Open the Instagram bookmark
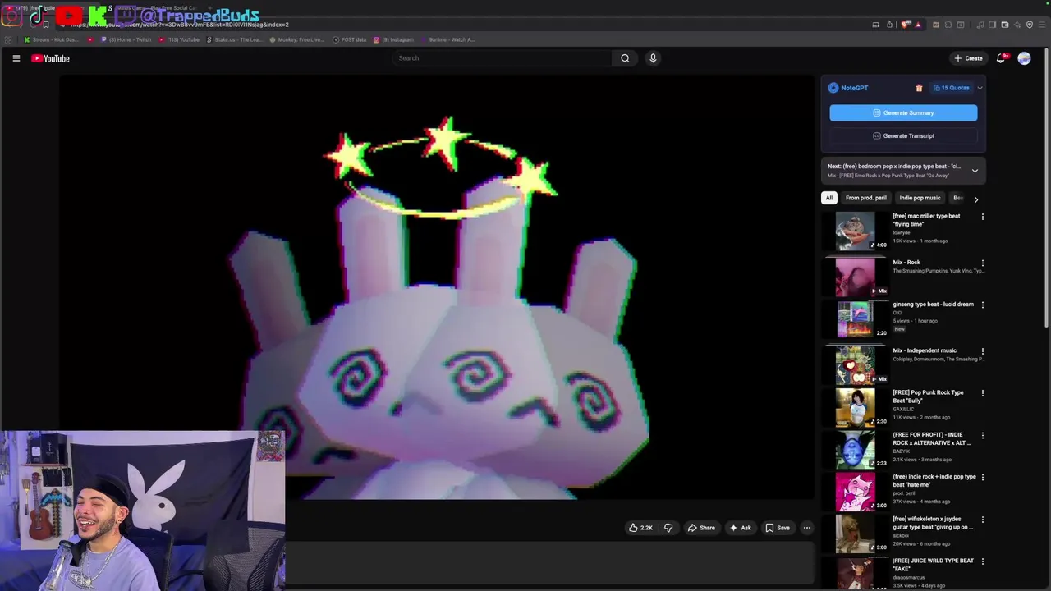Viewport: 1051px width, 591px height. pyautogui.click(x=394, y=39)
